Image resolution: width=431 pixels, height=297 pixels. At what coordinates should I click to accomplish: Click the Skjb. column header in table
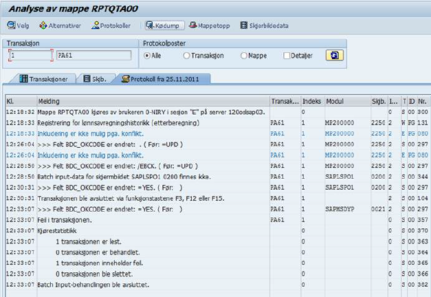379,102
